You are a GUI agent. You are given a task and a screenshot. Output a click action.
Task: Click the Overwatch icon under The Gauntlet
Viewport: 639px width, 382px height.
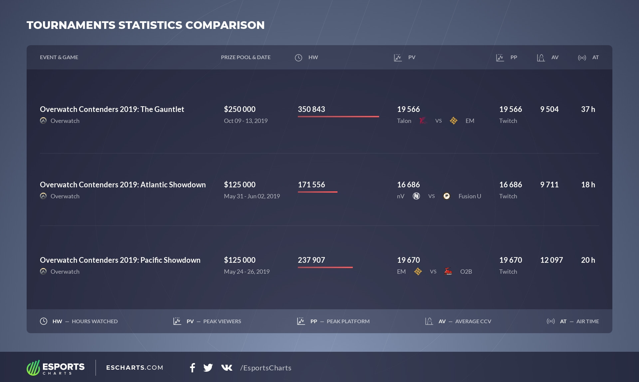(43, 121)
